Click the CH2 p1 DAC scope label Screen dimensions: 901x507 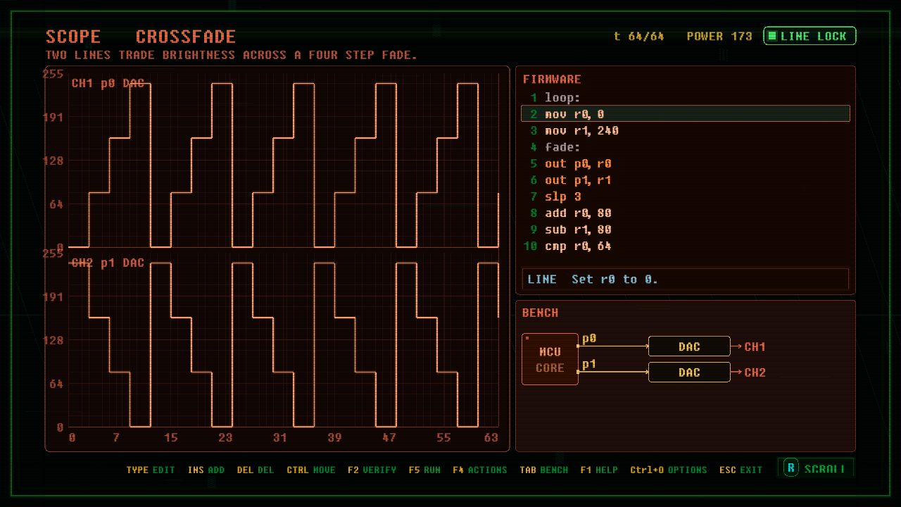pyautogui.click(x=108, y=263)
